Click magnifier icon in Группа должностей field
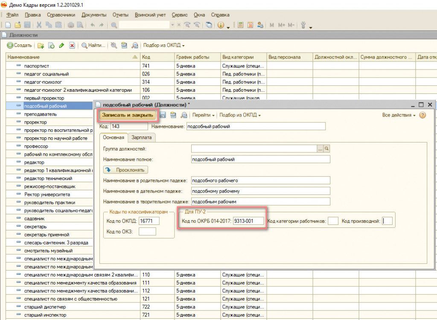Image resolution: width=437 pixels, height=320 pixels. (327, 148)
